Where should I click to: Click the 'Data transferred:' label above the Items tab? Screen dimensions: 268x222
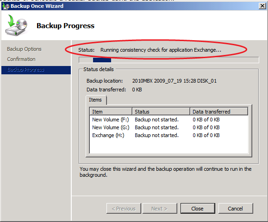(x=106, y=90)
